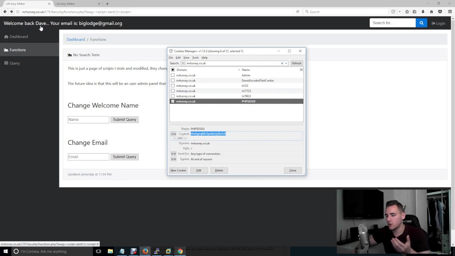Screen dimensions: 455x256
Task: Show bookmarks list icon in Firefox toolbar
Action: coord(414,12)
